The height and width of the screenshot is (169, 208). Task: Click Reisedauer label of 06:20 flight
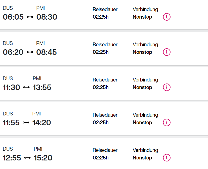tap(105, 45)
